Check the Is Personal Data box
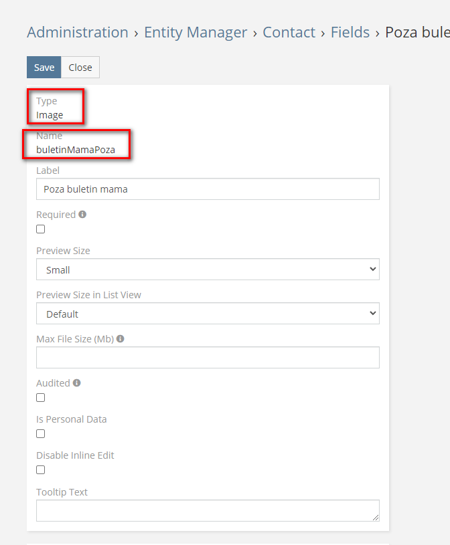Viewport: 450px width, 545px height. (x=41, y=434)
